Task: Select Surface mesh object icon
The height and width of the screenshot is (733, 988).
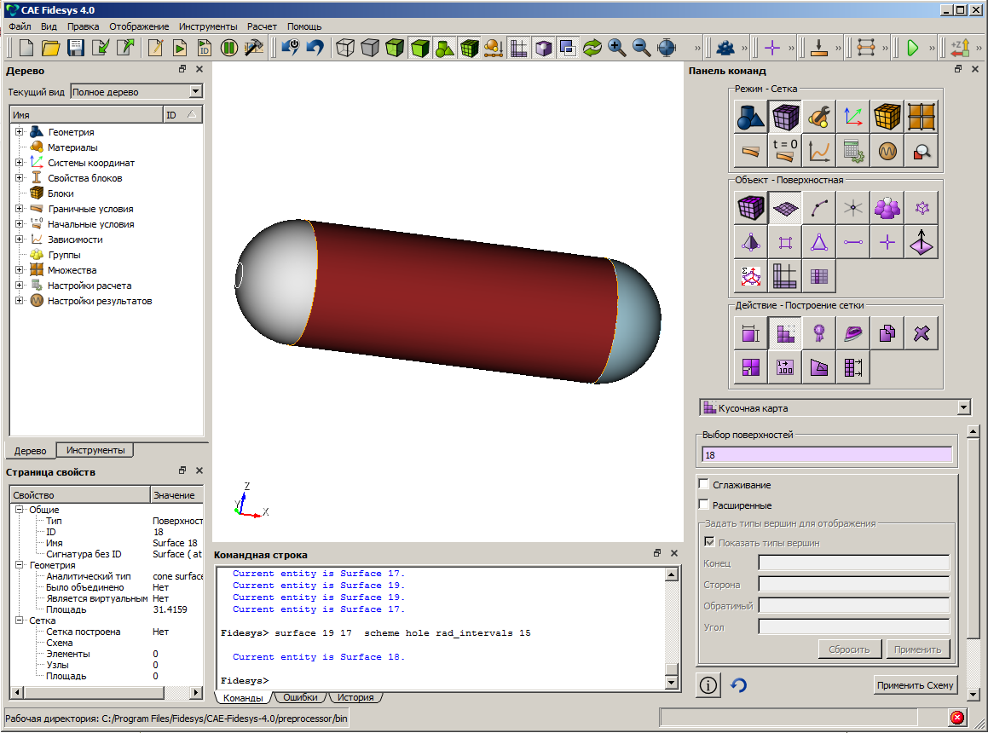Action: pyautogui.click(x=784, y=208)
